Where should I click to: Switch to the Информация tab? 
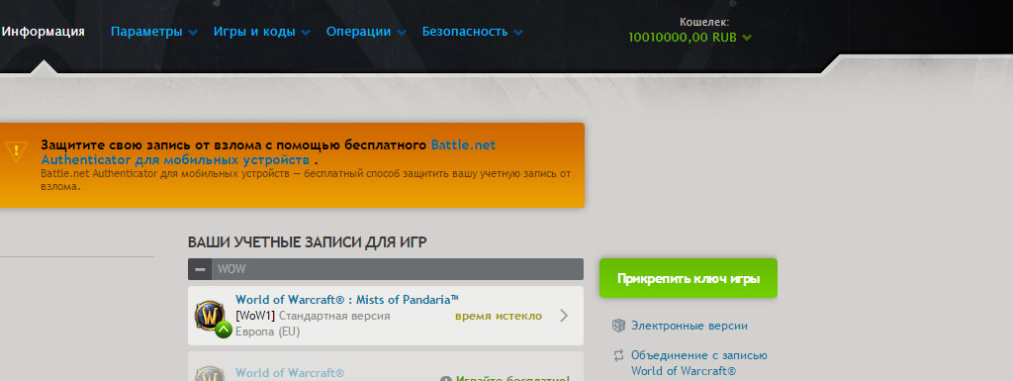click(x=44, y=32)
